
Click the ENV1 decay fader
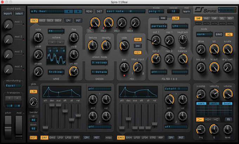pyautogui.click(x=52, y=105)
